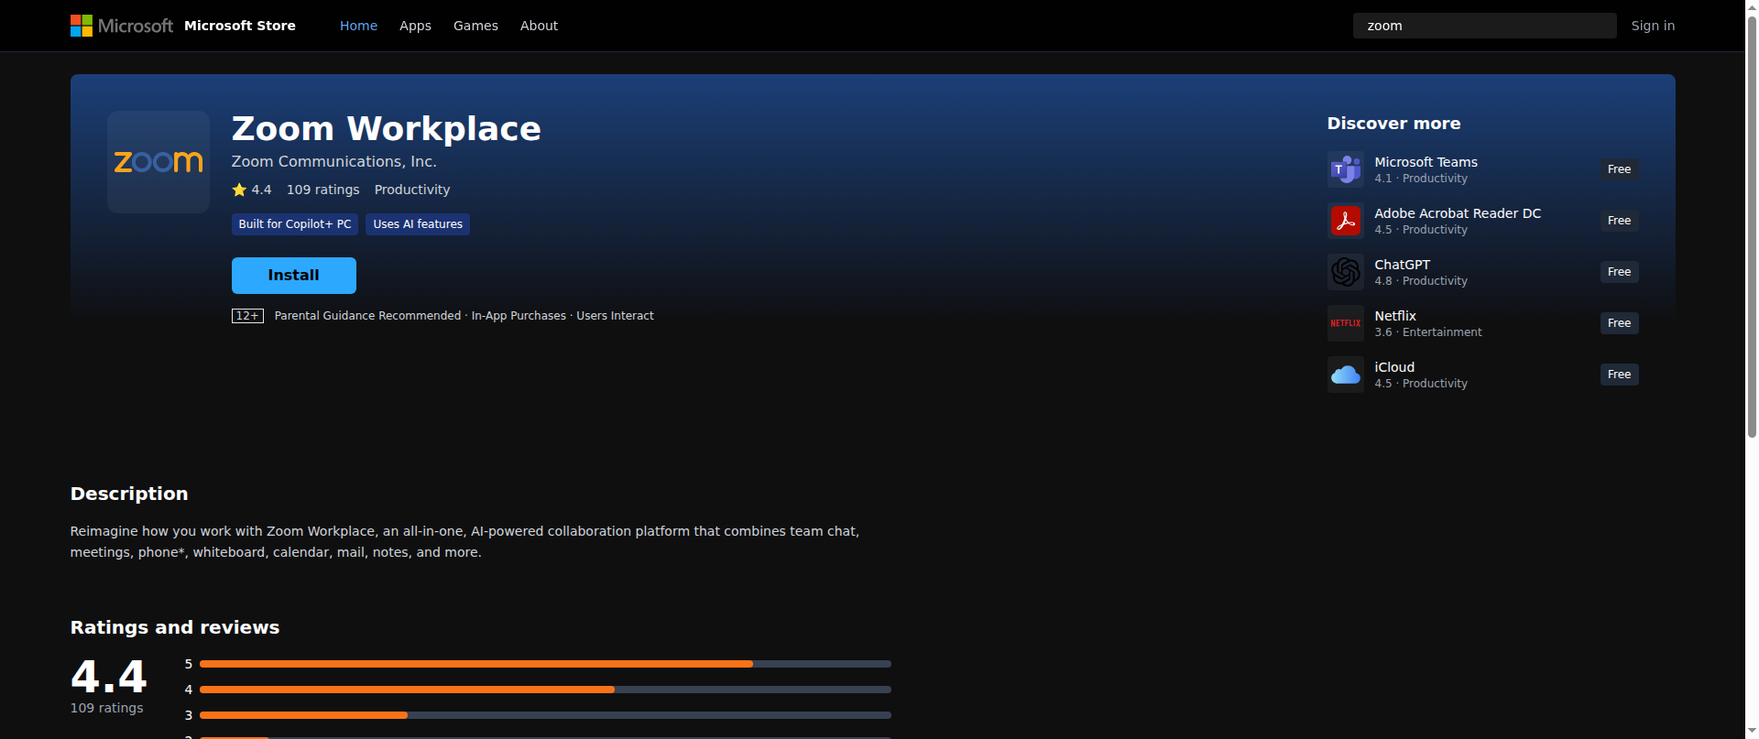Click the Uses AI features badge
The width and height of the screenshot is (1759, 739).
click(418, 224)
